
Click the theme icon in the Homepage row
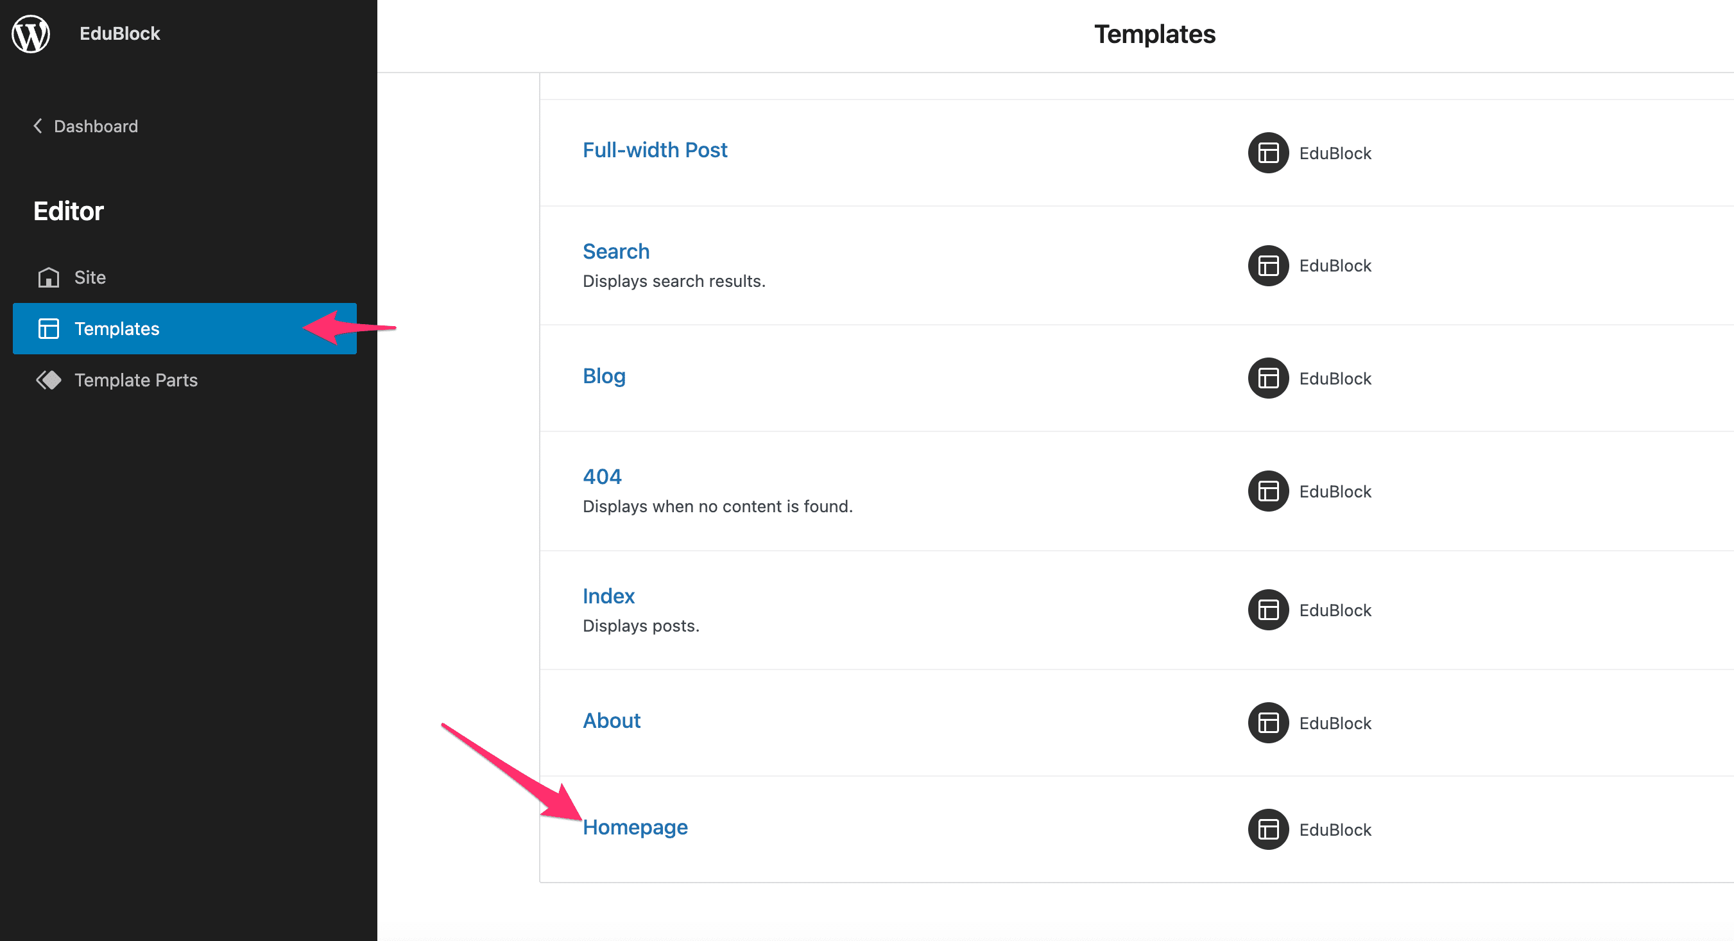coord(1268,829)
